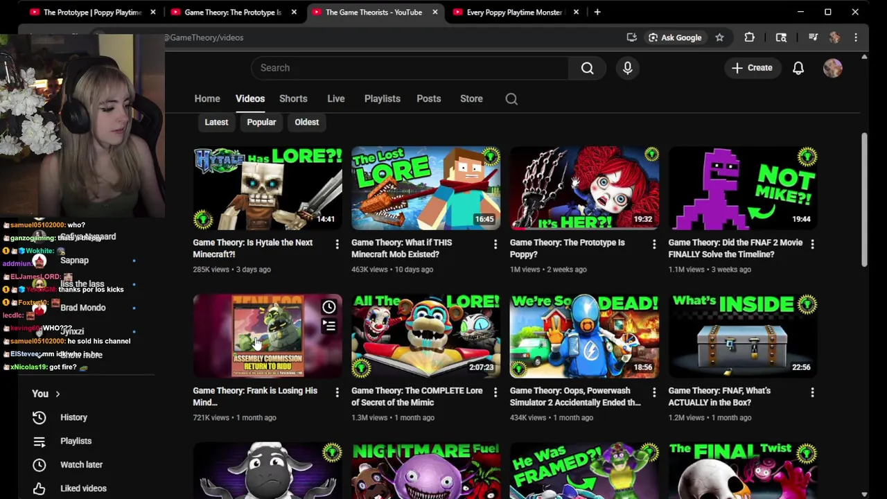Open the channel Live tab

[x=336, y=99]
